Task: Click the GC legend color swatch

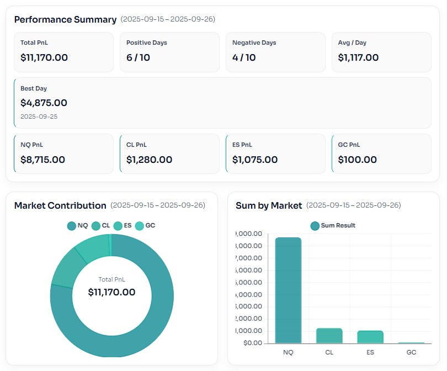Action: (x=140, y=225)
